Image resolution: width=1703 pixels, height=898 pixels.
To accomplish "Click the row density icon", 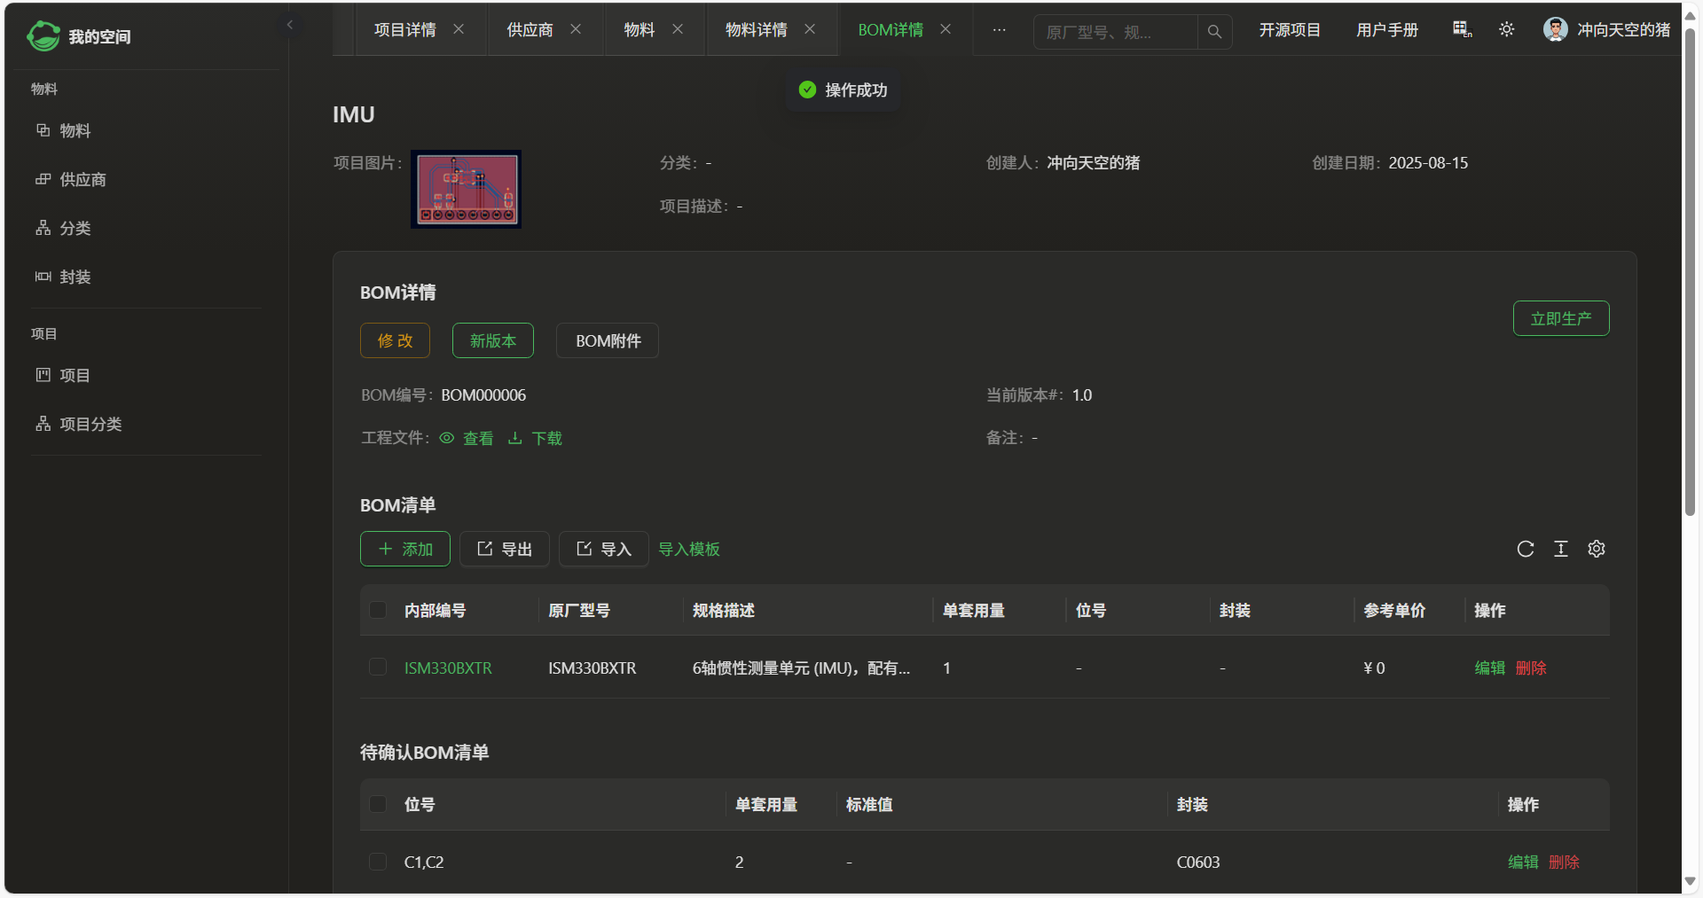I will tap(1560, 550).
